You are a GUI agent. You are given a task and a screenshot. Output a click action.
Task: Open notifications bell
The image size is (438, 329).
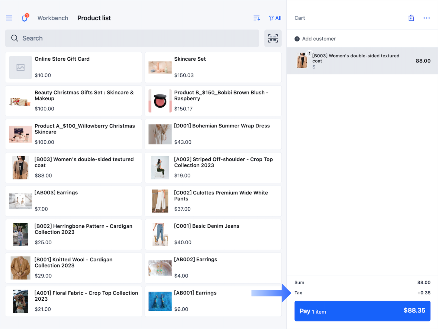pyautogui.click(x=25, y=18)
